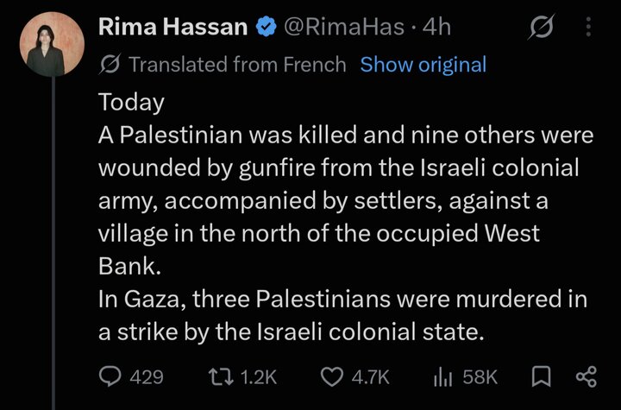The height and width of the screenshot is (410, 621).
Task: Click the share icon
Action: click(586, 376)
